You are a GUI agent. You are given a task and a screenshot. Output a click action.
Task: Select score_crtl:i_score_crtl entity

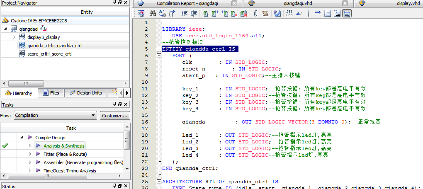click(49, 54)
